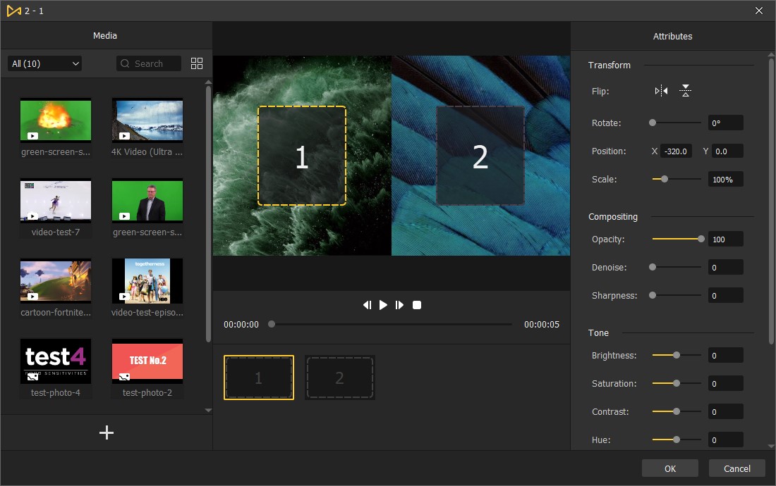Click the vertical flip icon
Image resolution: width=776 pixels, height=486 pixels.
point(685,91)
